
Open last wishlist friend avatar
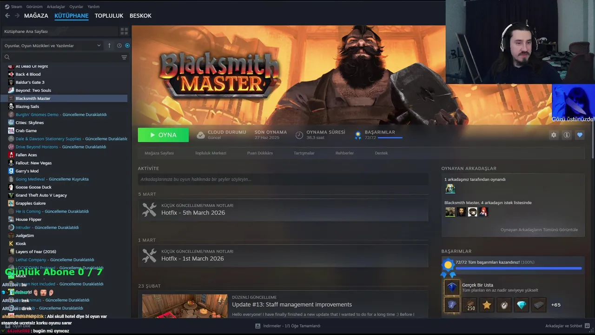[483, 212]
